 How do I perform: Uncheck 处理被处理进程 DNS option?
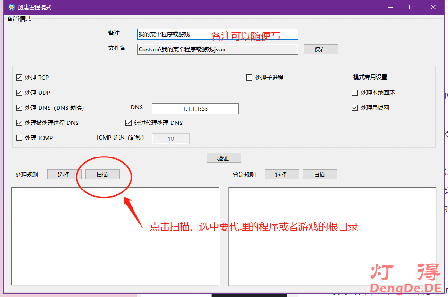pos(19,123)
